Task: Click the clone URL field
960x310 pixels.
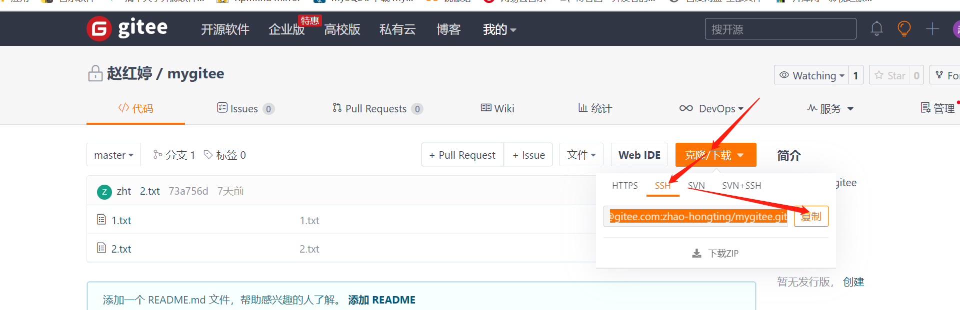Action: (695, 216)
